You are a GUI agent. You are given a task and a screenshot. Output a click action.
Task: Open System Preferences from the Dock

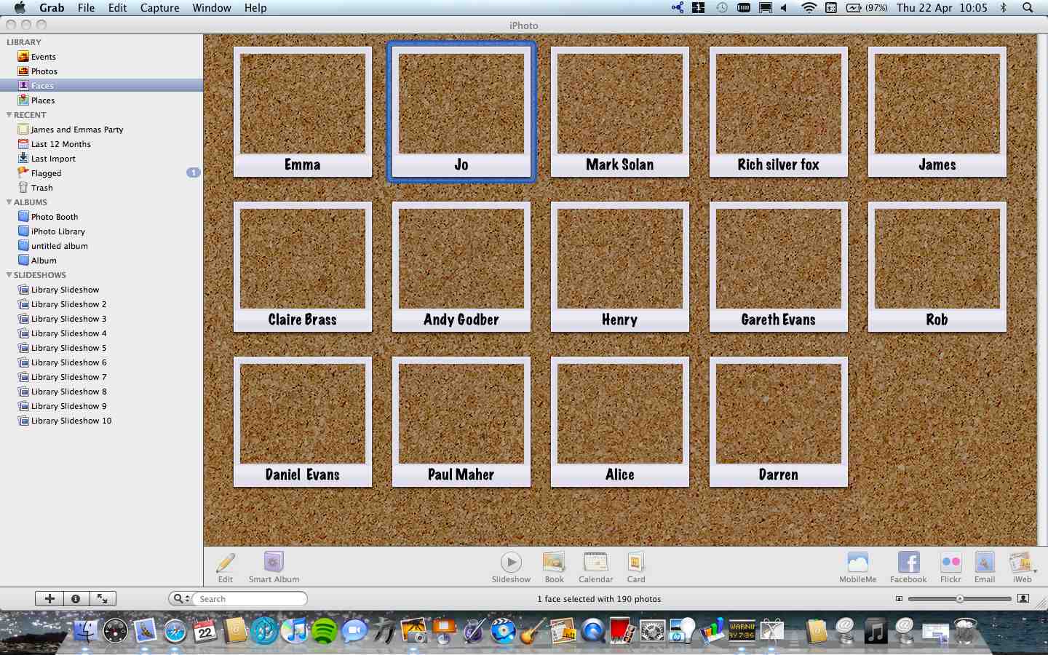click(x=653, y=630)
